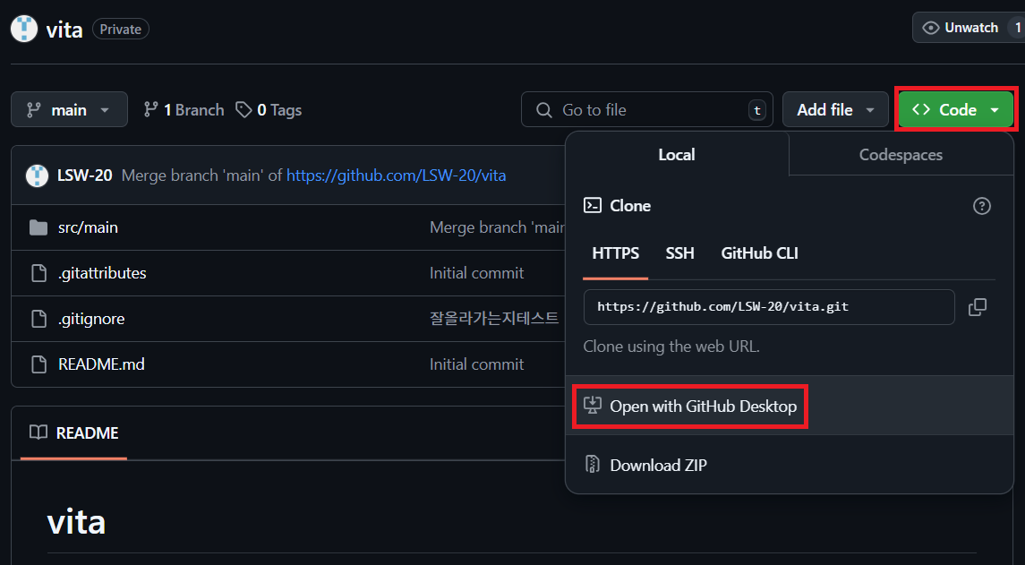The width and height of the screenshot is (1025, 565).
Task: Open the .gitignore file
Action: point(91,319)
